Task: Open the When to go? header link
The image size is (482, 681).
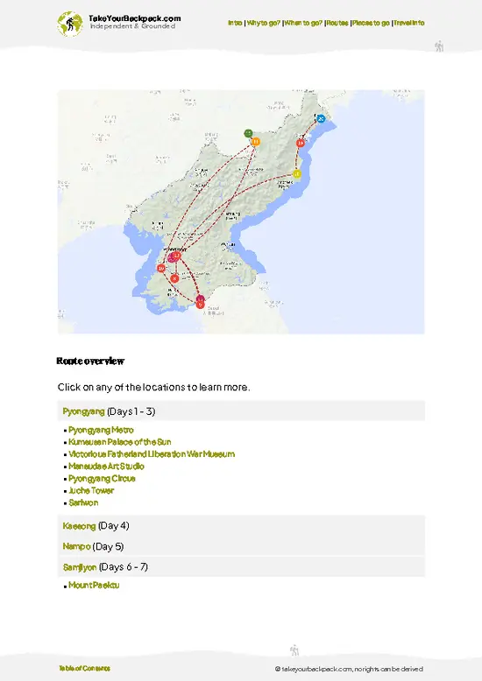Action: click(x=303, y=23)
